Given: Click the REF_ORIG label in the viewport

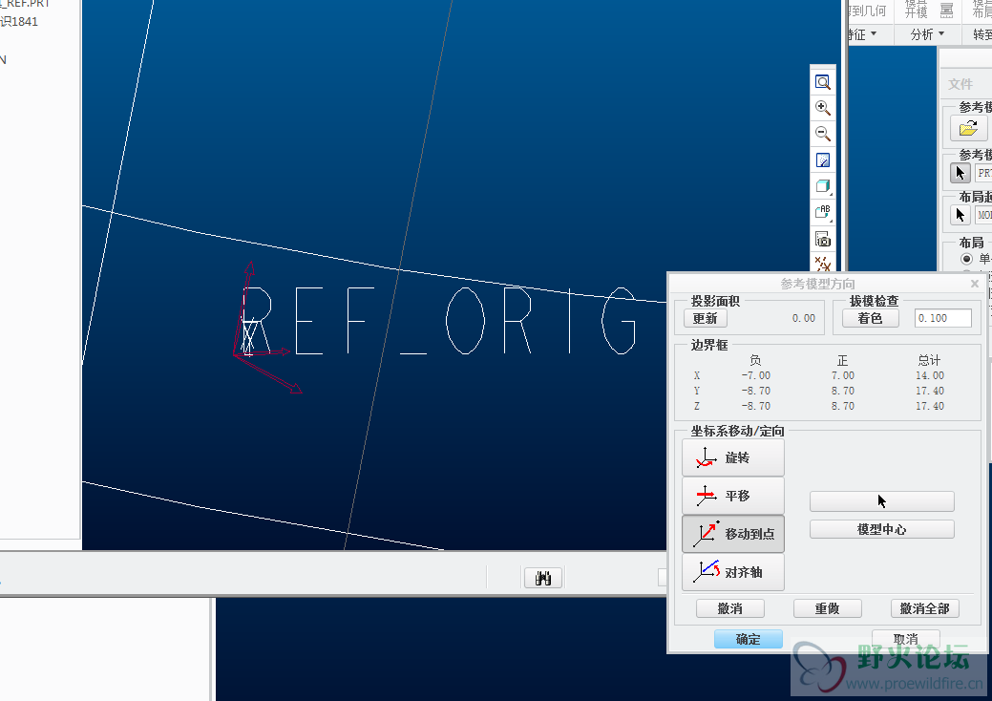Looking at the screenshot, I should 440,321.
